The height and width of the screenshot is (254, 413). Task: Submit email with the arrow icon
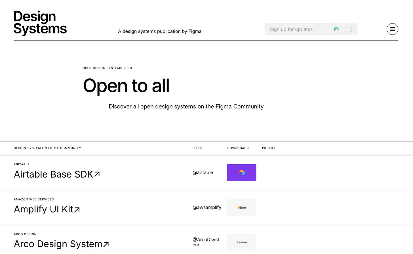tap(347, 29)
